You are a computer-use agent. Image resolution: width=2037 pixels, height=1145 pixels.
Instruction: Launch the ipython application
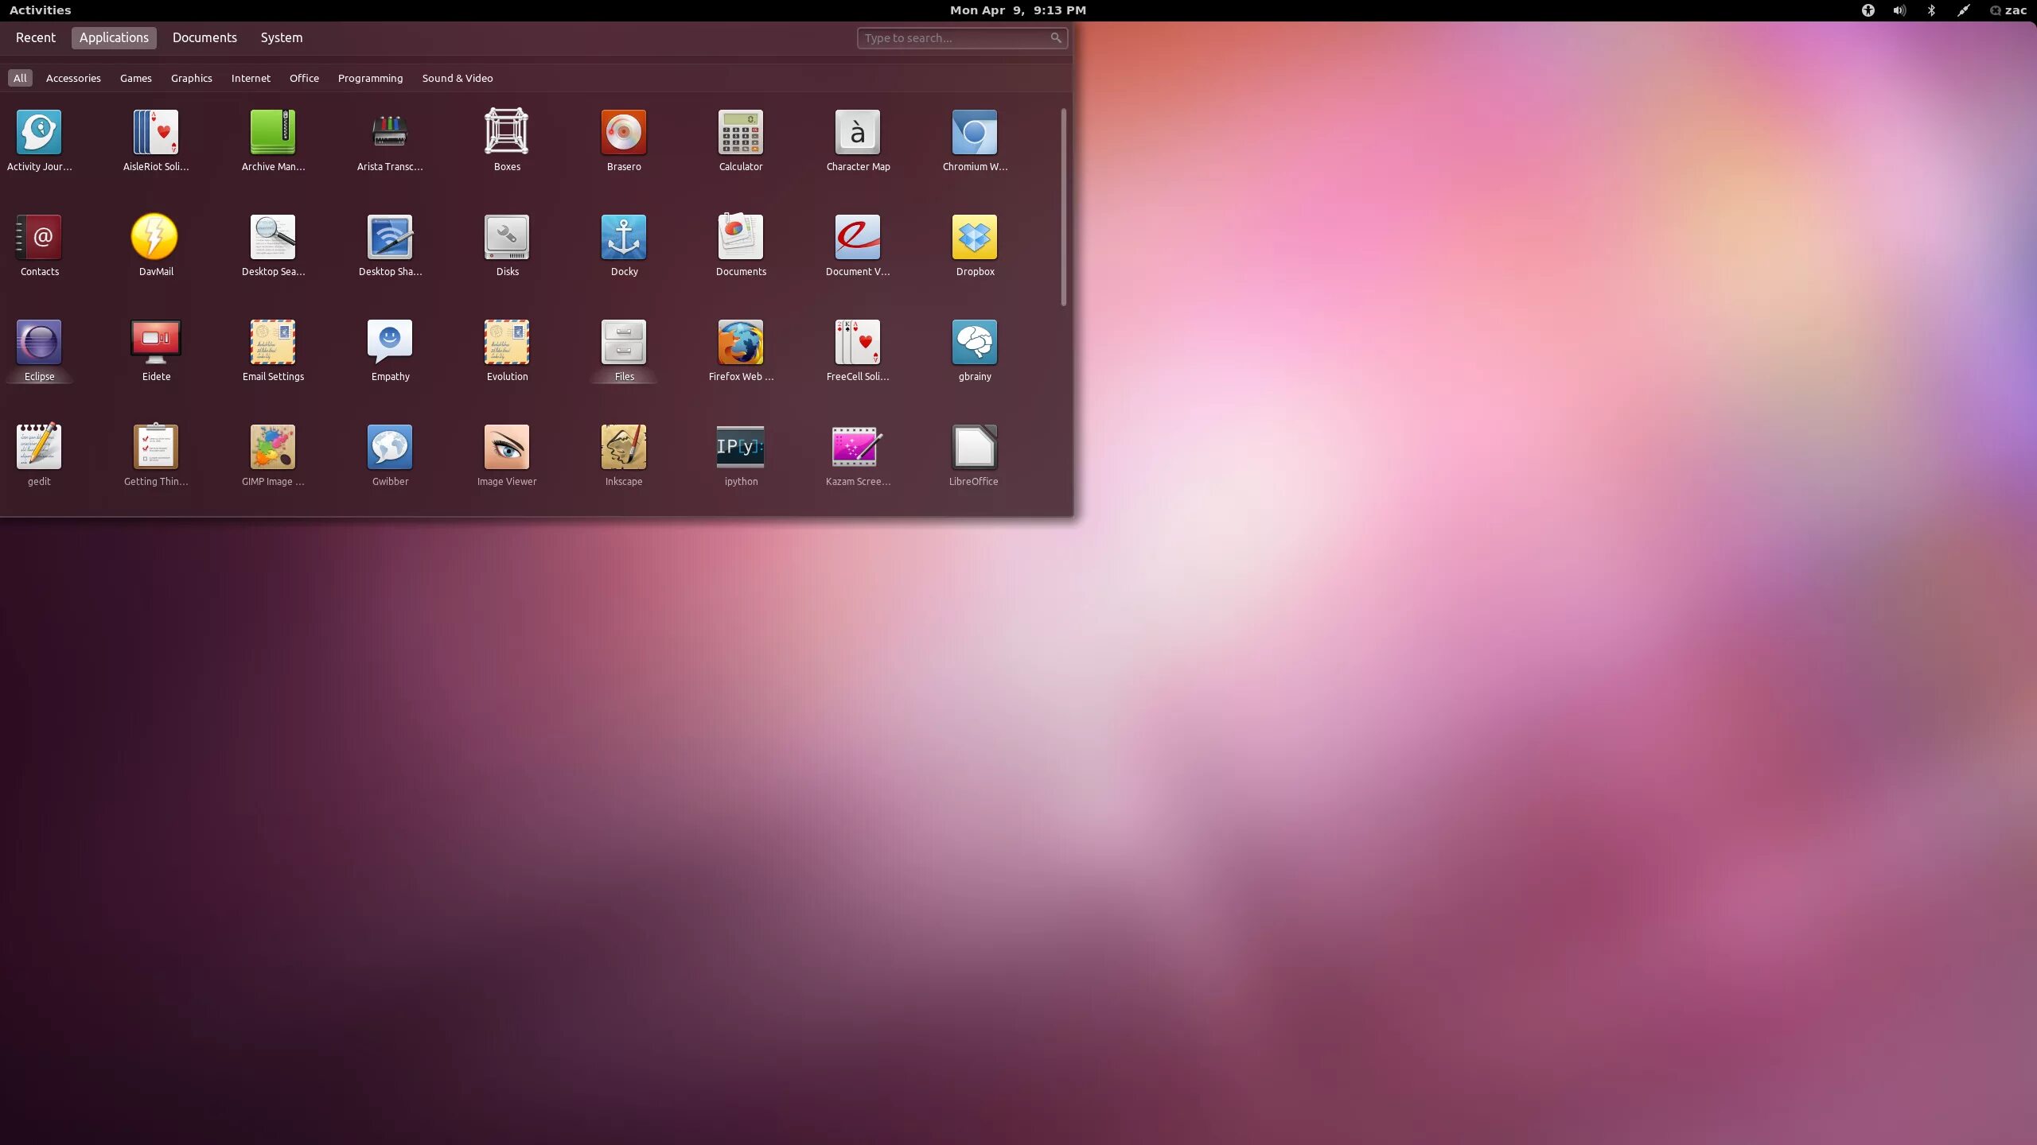(740, 447)
